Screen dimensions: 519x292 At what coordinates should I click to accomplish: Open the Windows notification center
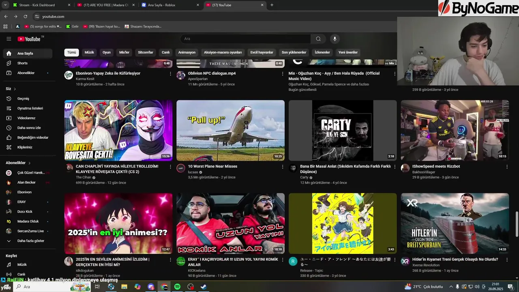tap(510, 287)
